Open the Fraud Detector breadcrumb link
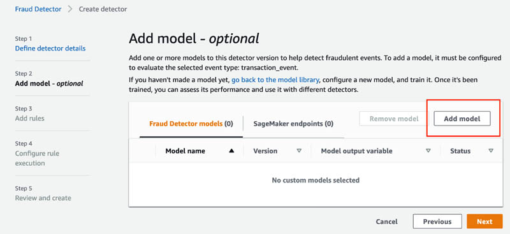This screenshot has height=234, width=510. pyautogui.click(x=38, y=9)
